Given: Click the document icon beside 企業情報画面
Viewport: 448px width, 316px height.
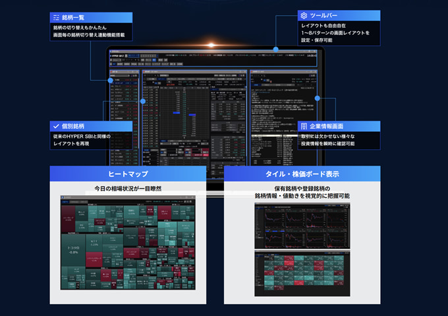Looking at the screenshot, I should 304,126.
